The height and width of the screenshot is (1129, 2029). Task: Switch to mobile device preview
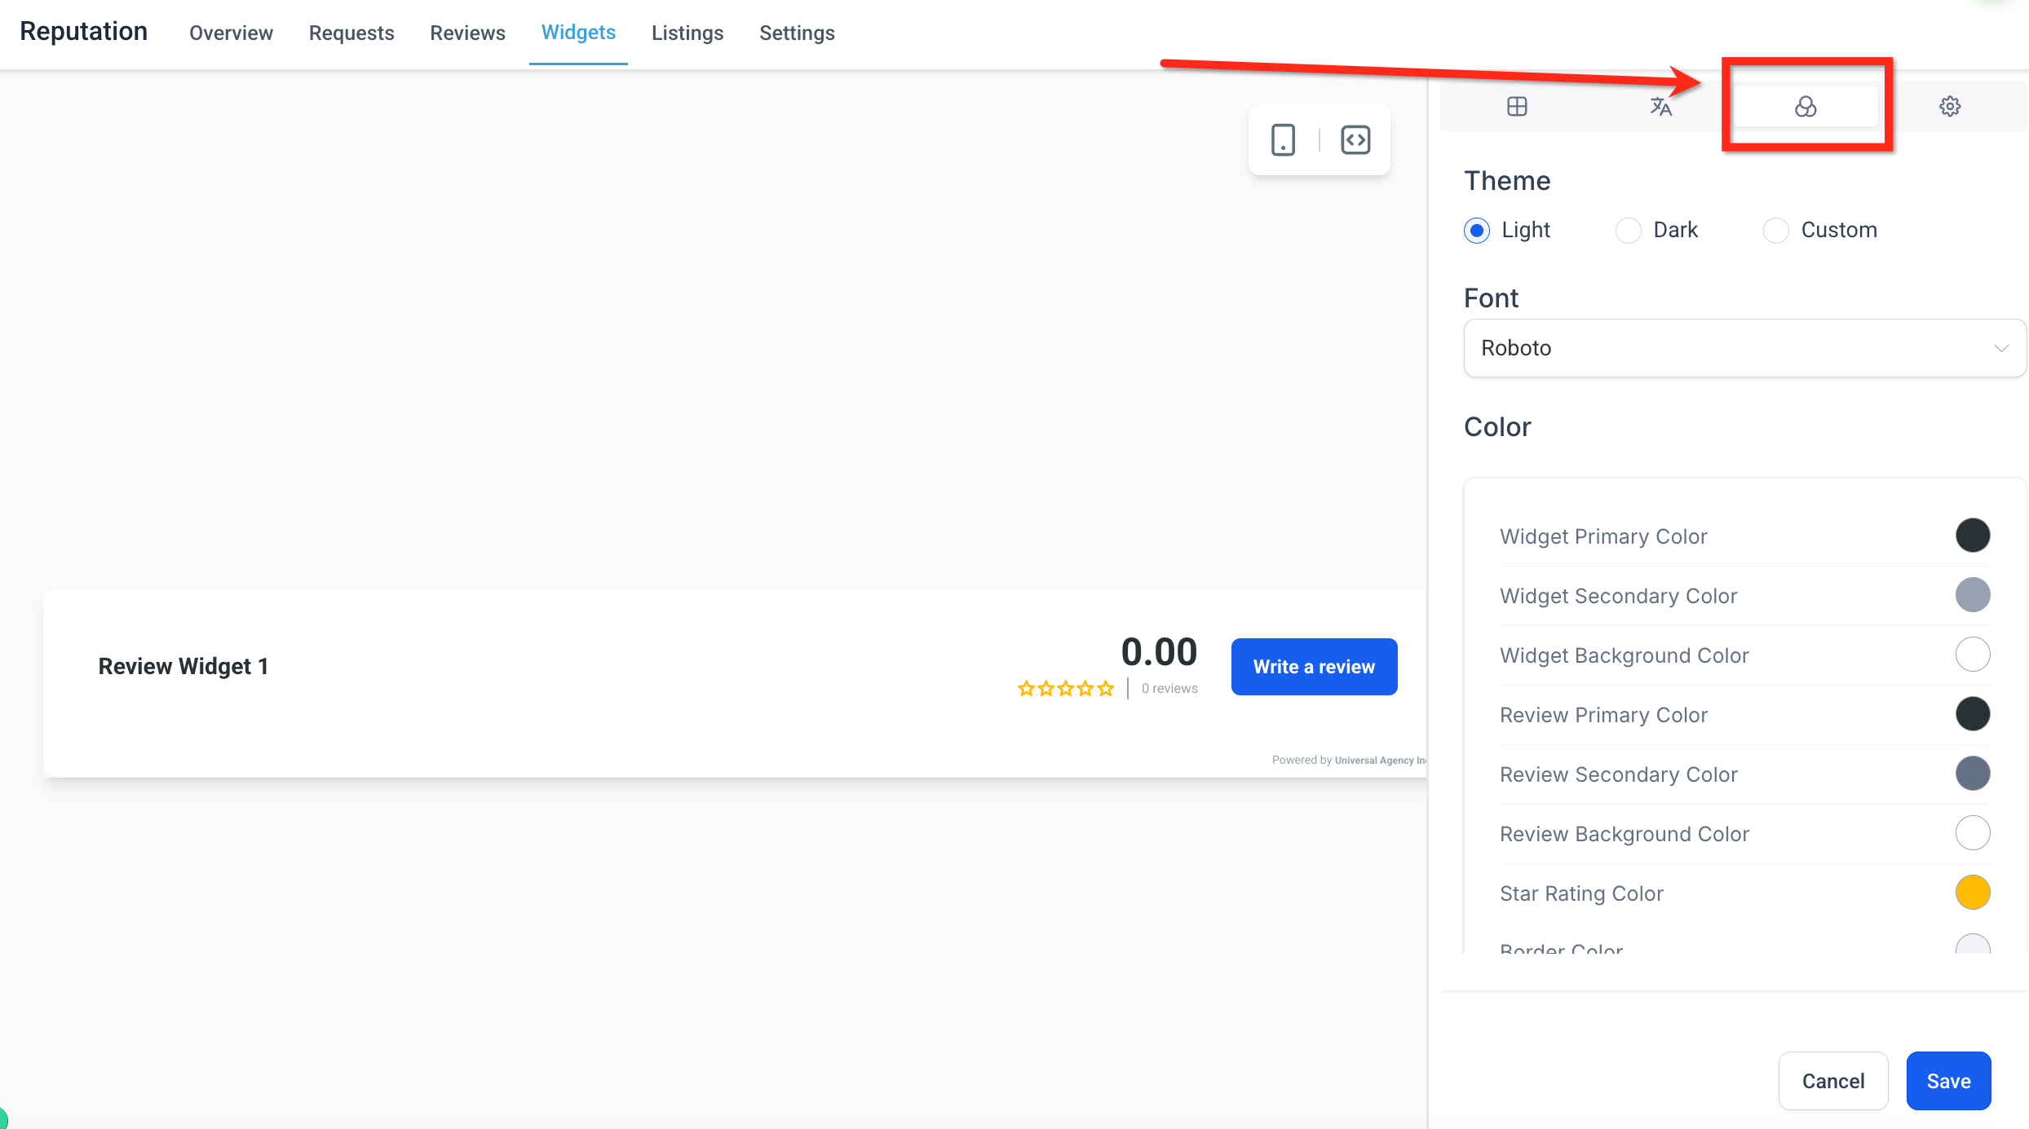[x=1283, y=140]
